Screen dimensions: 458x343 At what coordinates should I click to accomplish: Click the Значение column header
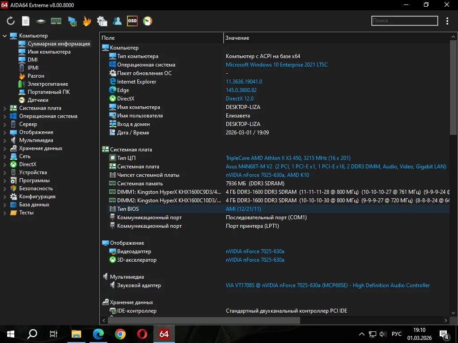(x=237, y=38)
